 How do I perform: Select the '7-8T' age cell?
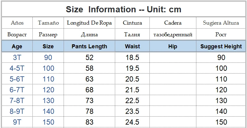pyautogui.click(x=17, y=101)
